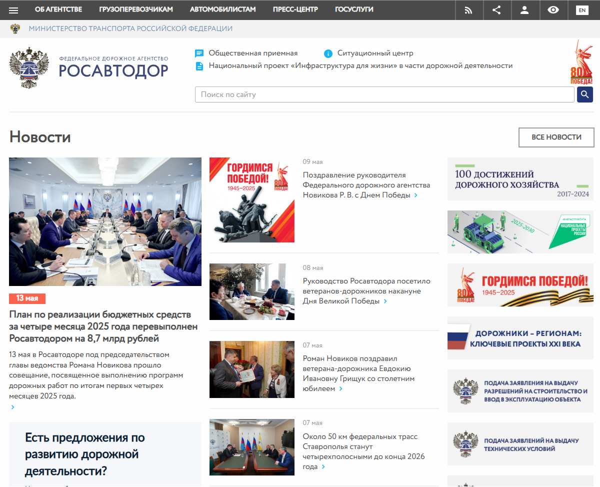Focus the Поиск по сайту search field
This screenshot has height=487, width=600.
(x=384, y=94)
